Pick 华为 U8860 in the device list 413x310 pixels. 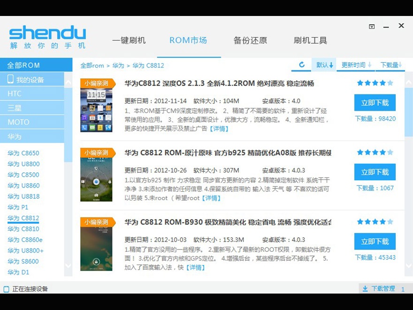[23, 186]
